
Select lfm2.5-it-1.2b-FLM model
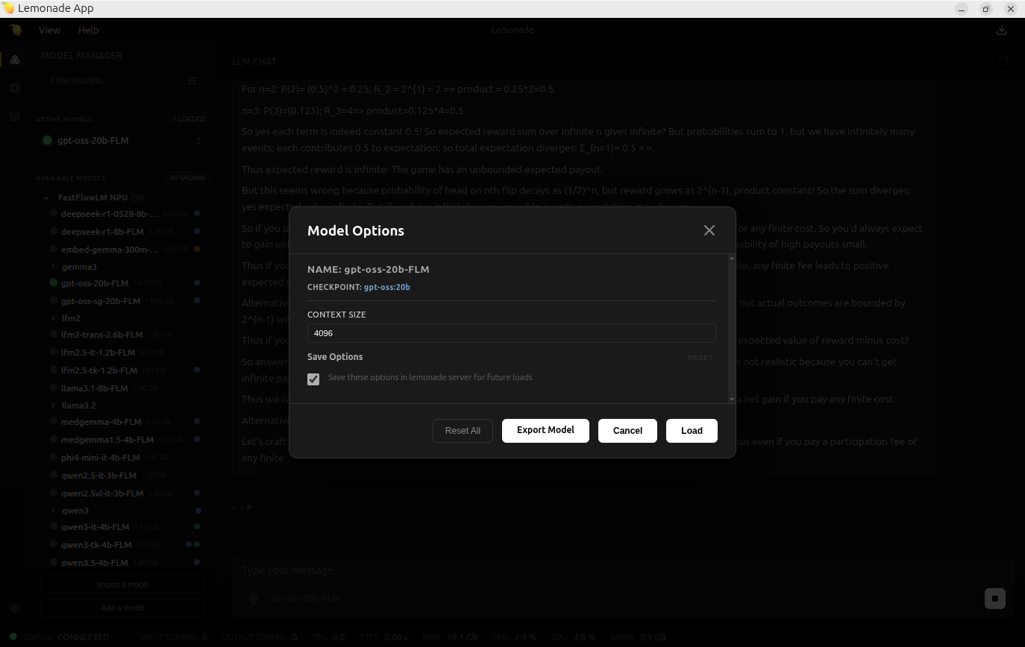98,353
